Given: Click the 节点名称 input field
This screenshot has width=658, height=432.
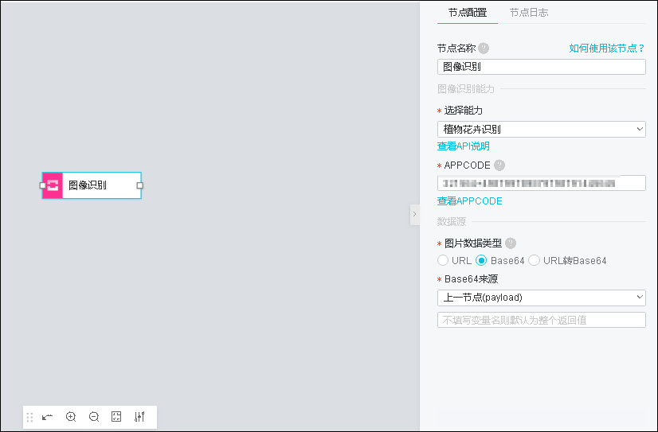Looking at the screenshot, I should click(x=542, y=67).
